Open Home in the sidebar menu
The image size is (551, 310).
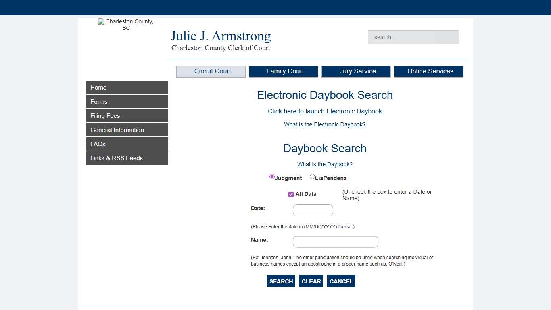pos(127,88)
